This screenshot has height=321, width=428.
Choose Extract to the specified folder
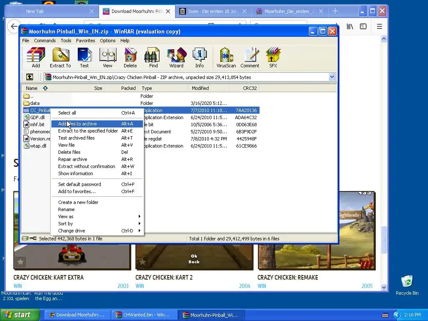coord(97,131)
